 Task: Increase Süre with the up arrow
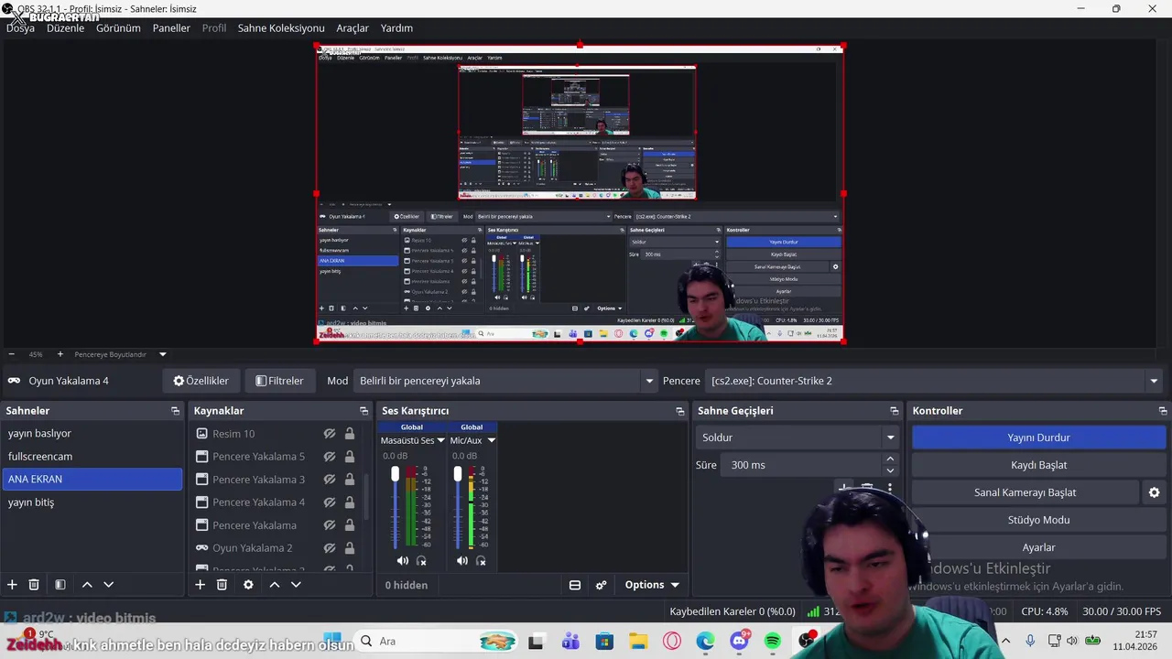[890, 460]
